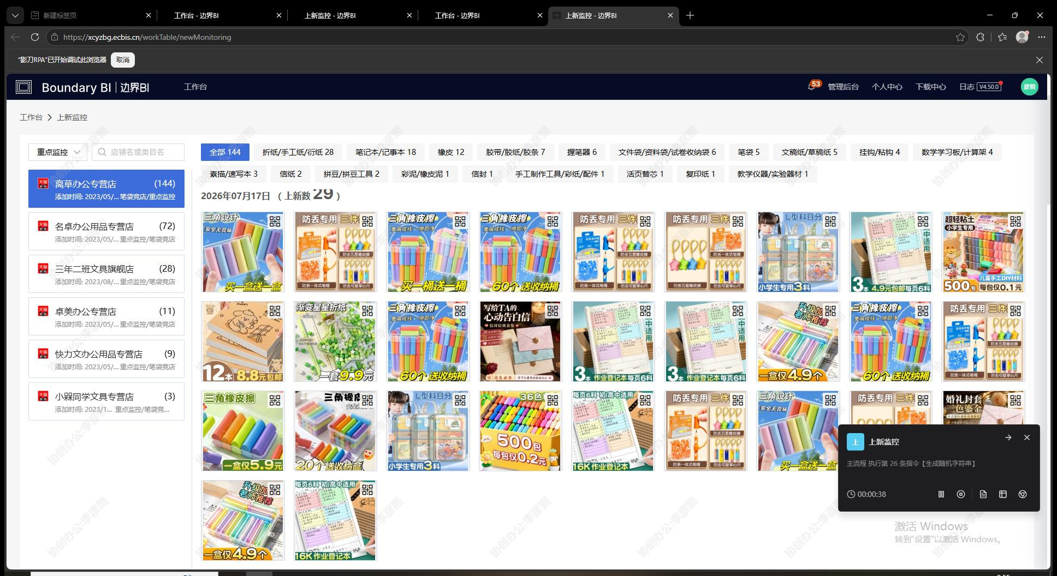
Task: Filter by 胶带/胶纸/胶条 7
Action: [515, 152]
